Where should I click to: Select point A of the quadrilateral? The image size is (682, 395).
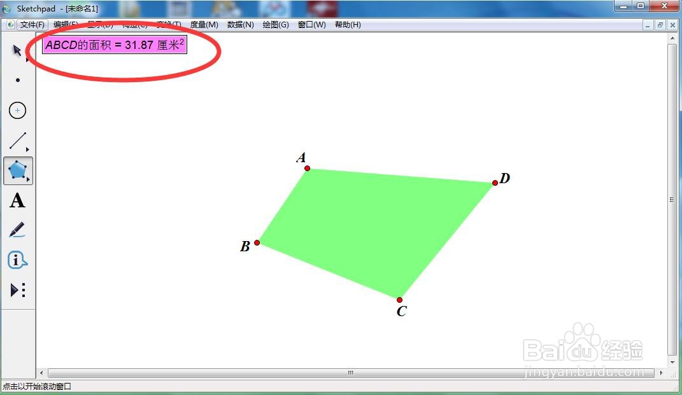[x=307, y=168]
